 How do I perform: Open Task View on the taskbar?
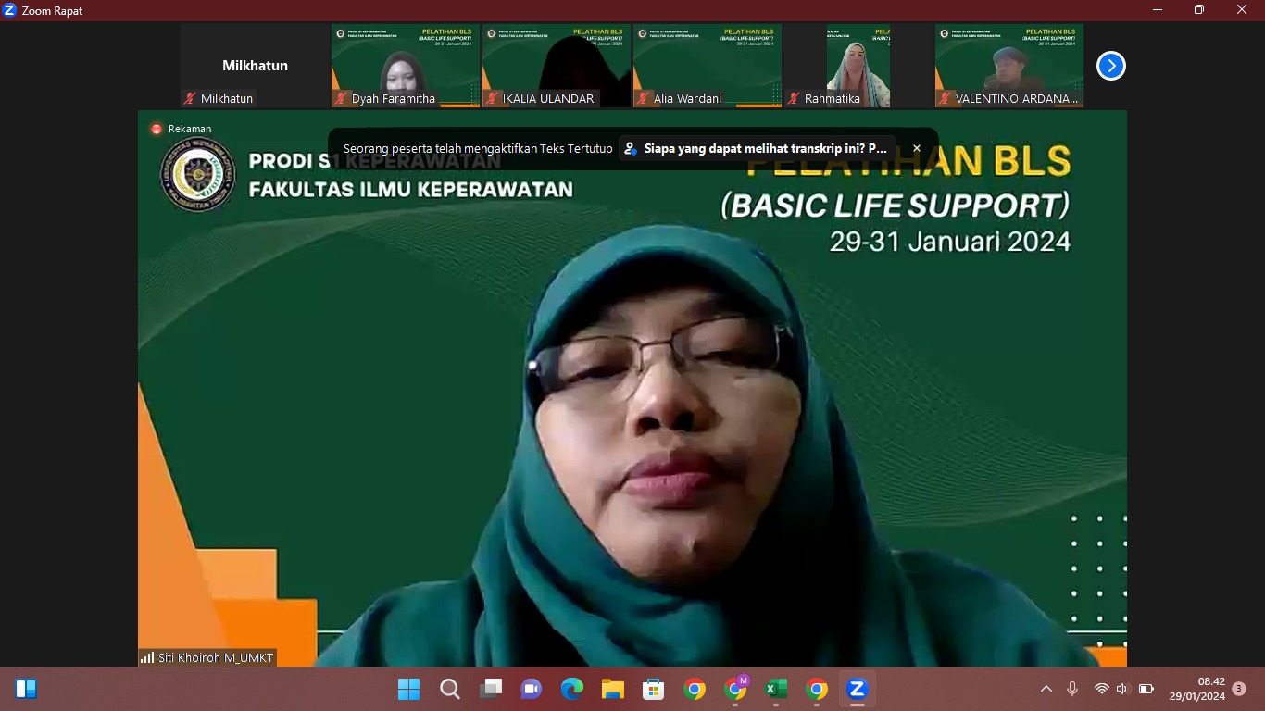tap(491, 689)
